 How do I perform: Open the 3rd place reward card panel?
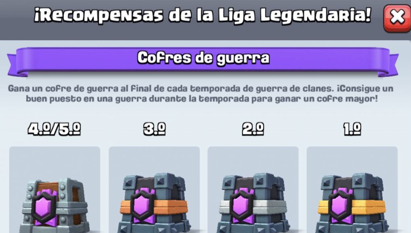tap(154, 190)
